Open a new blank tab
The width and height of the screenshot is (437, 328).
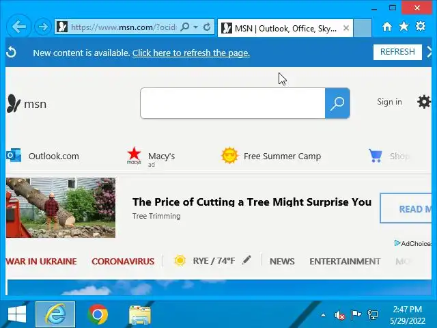(x=363, y=28)
